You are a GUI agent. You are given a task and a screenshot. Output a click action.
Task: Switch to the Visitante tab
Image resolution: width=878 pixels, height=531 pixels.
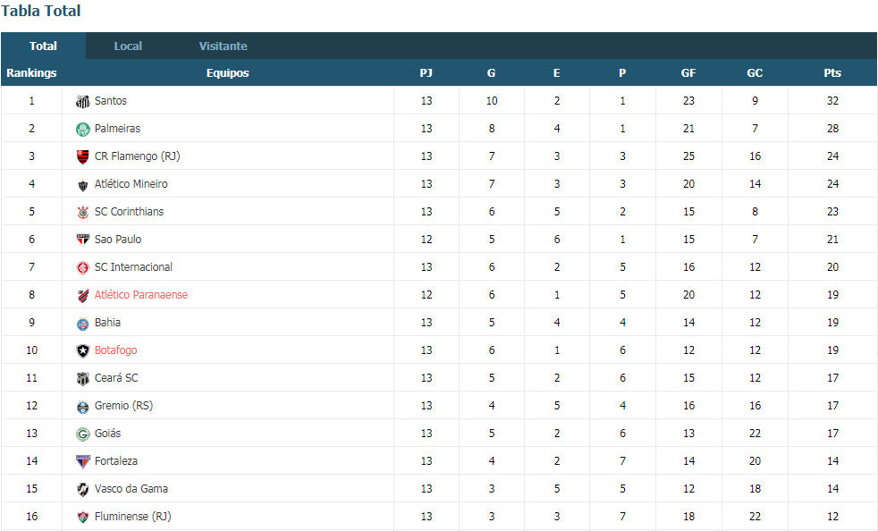coord(223,46)
